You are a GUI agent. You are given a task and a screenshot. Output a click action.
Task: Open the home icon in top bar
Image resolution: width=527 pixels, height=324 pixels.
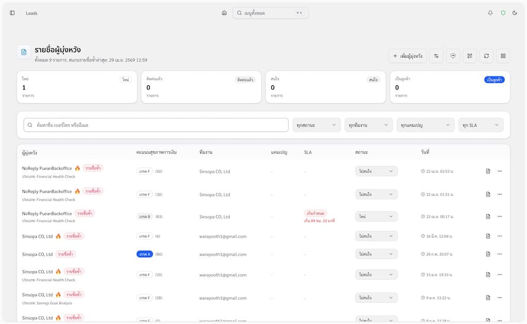(224, 13)
